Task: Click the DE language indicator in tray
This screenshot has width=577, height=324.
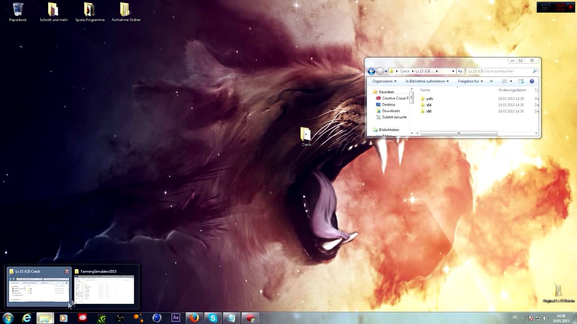Action: pos(515,317)
